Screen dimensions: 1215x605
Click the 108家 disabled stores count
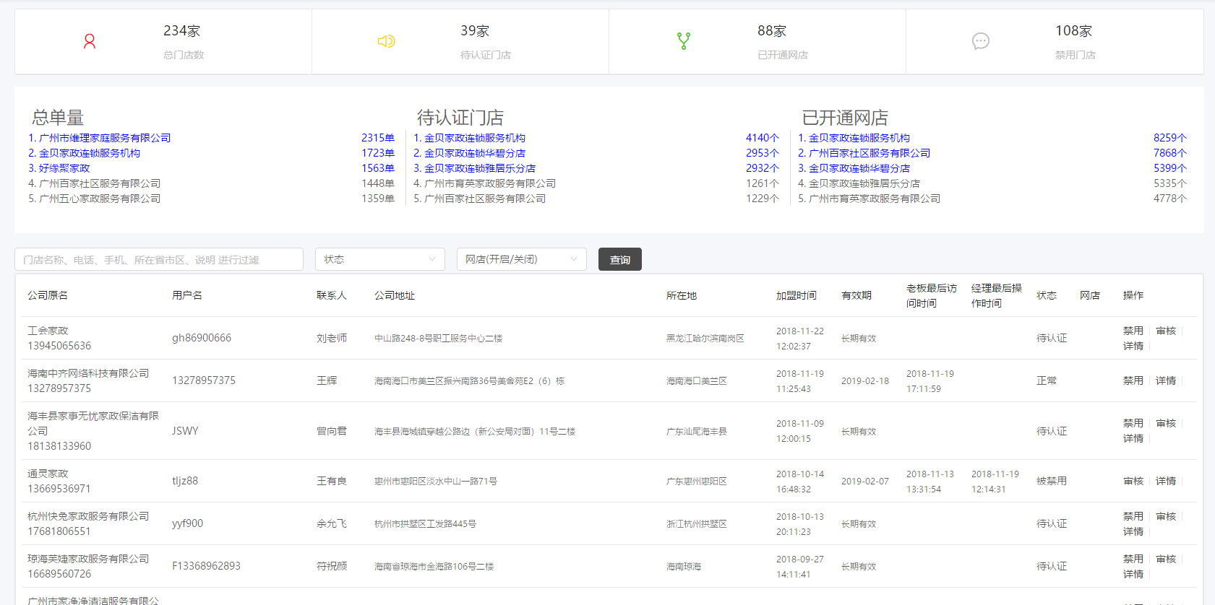(x=1073, y=31)
